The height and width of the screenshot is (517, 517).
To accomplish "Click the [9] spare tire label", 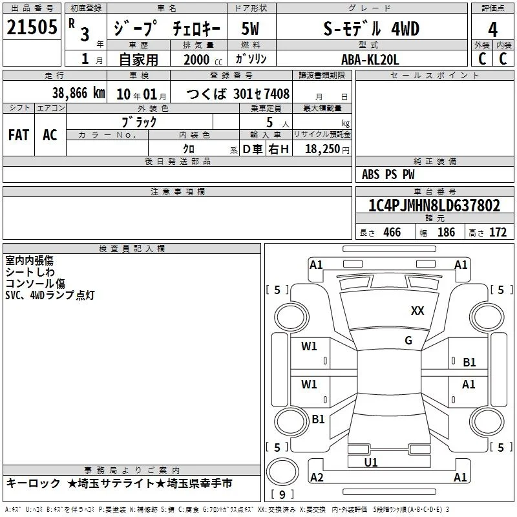I will 282,494.
